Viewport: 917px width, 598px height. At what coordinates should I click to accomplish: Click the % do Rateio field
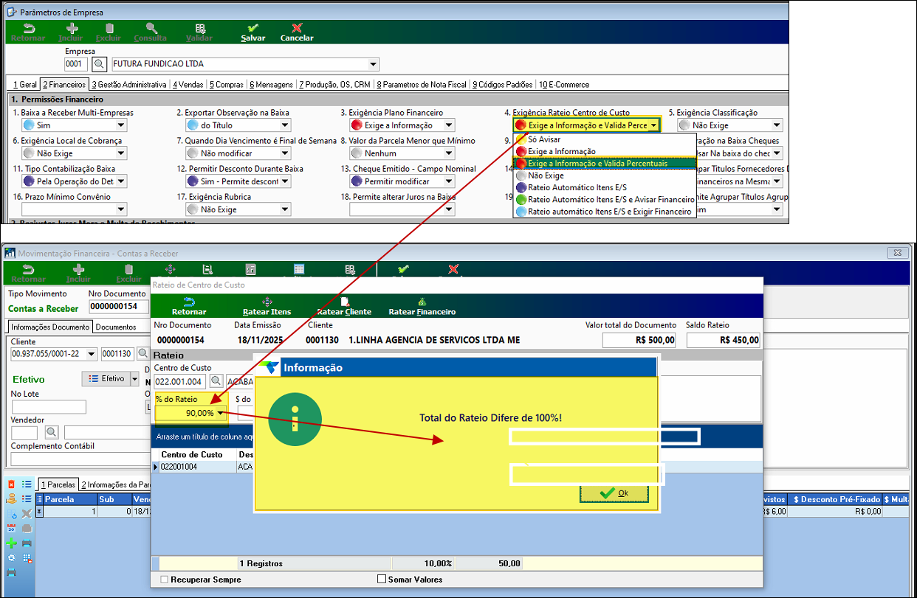coord(185,413)
